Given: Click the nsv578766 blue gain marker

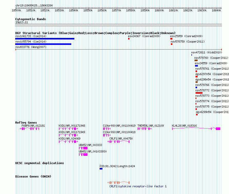Looking at the screenshot, I should [196, 87].
